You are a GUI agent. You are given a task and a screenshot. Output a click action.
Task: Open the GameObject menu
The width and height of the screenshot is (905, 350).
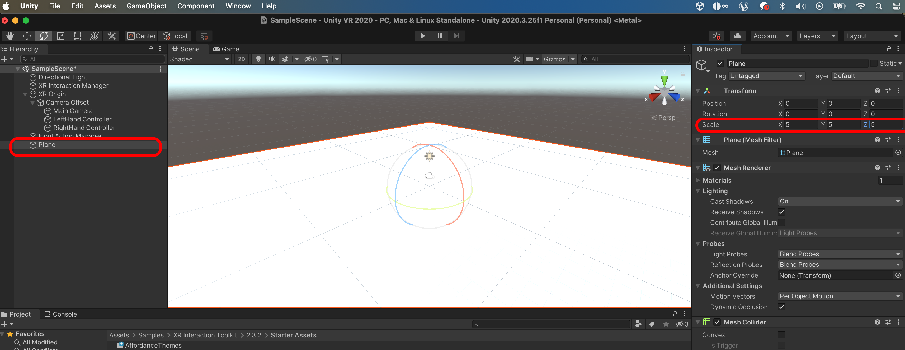(x=146, y=6)
